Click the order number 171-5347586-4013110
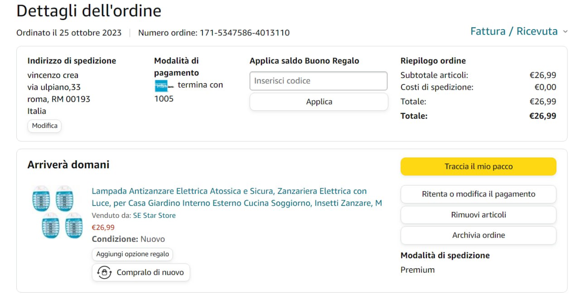This screenshot has height=299, width=580. (x=245, y=33)
